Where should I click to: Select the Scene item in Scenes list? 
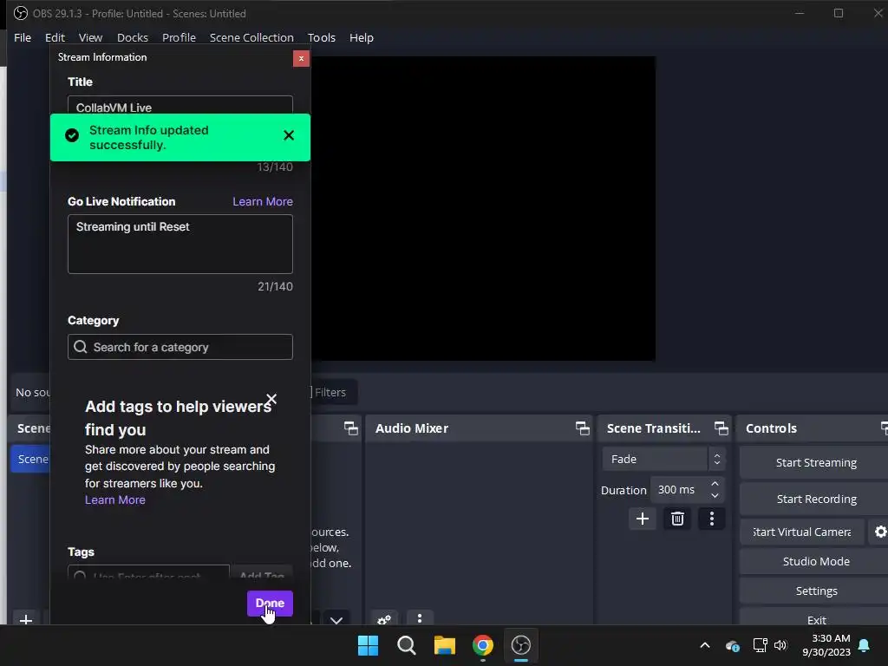pos(31,460)
